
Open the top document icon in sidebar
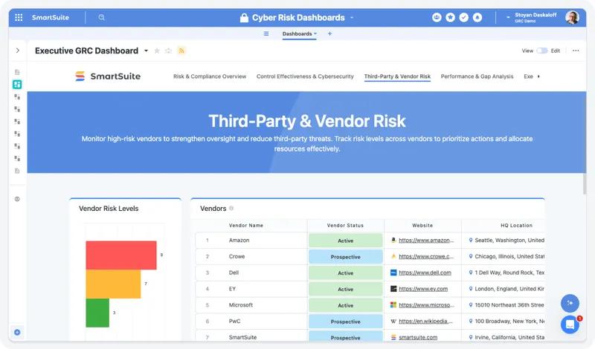(x=17, y=72)
